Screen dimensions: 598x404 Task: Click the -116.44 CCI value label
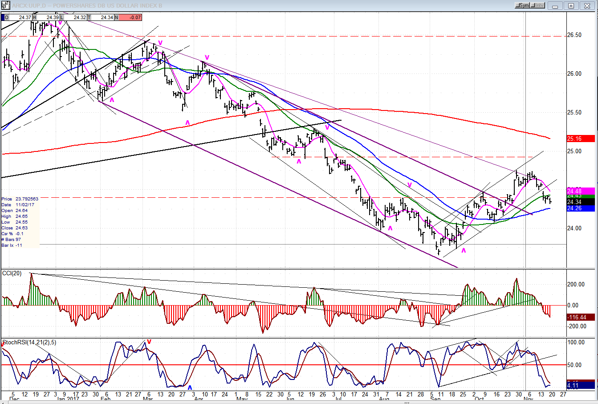580,317
